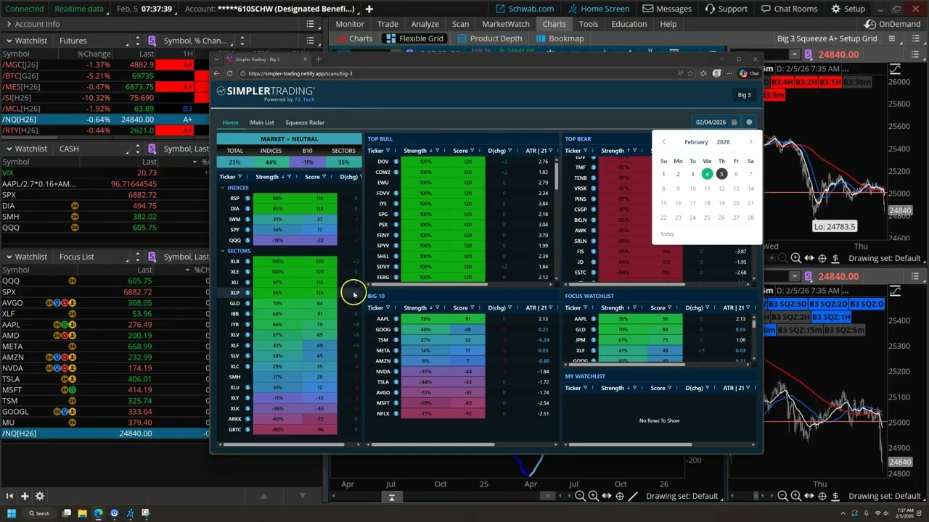Open settings gear beside date field

coord(749,123)
